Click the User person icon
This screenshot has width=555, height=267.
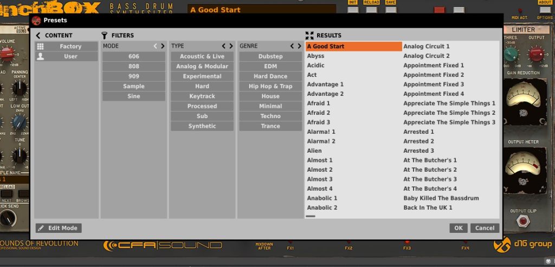[40, 56]
